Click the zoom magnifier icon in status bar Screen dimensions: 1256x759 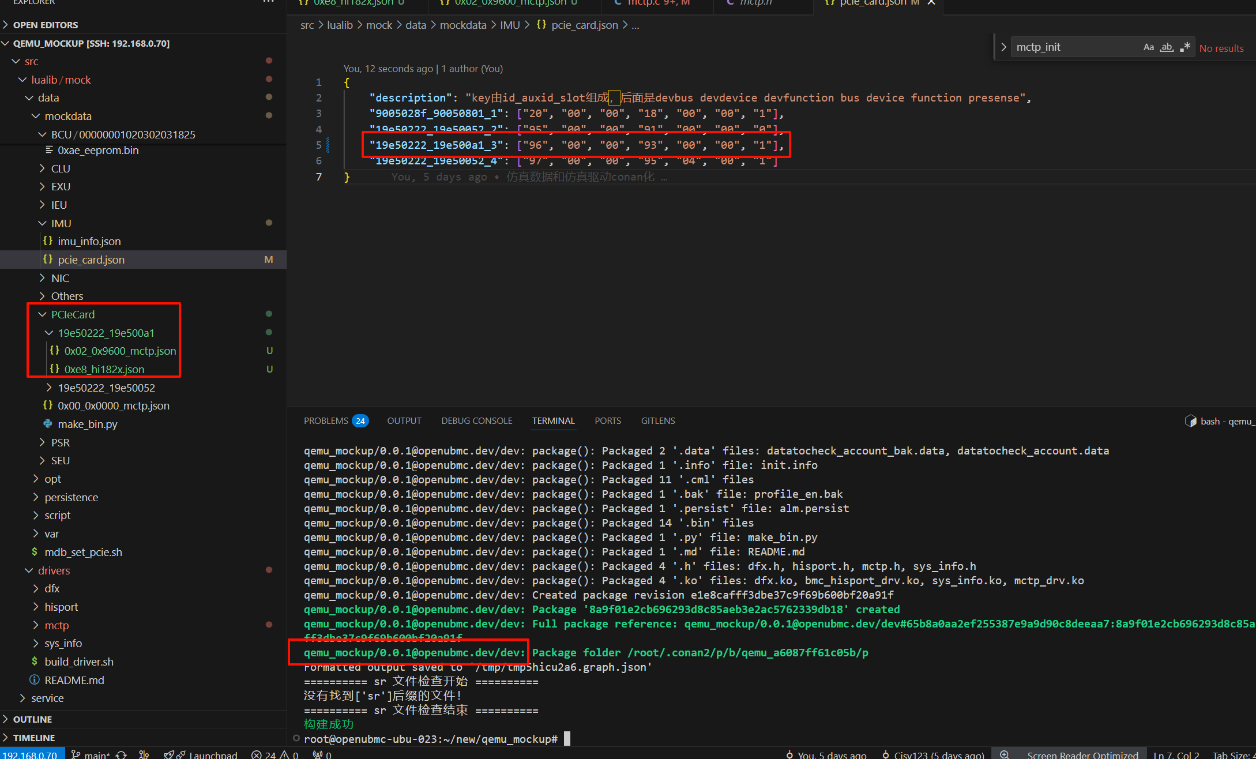(1004, 754)
